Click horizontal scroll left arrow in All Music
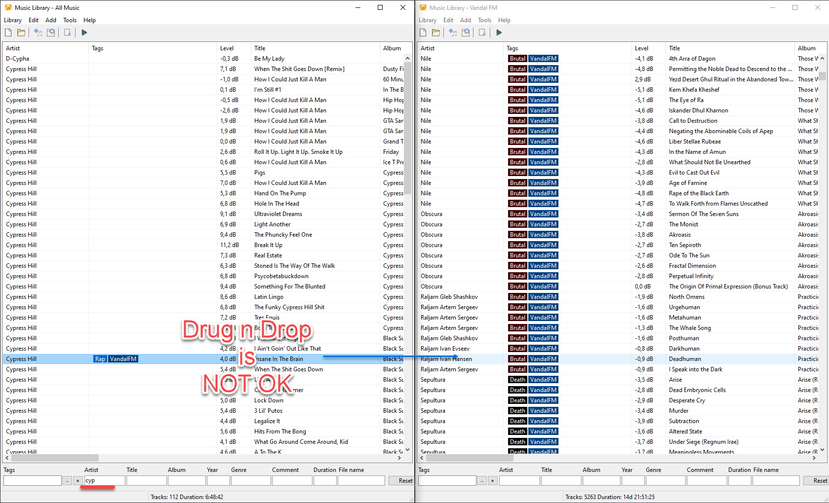 point(7,458)
